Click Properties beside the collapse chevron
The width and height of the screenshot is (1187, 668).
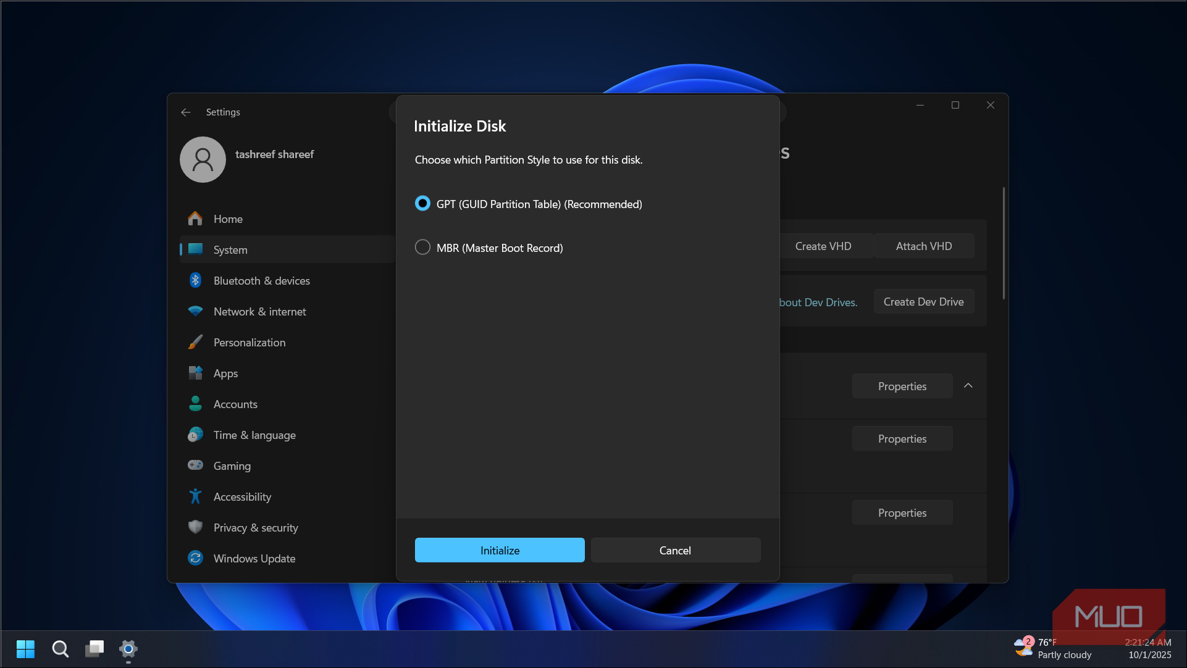(902, 386)
